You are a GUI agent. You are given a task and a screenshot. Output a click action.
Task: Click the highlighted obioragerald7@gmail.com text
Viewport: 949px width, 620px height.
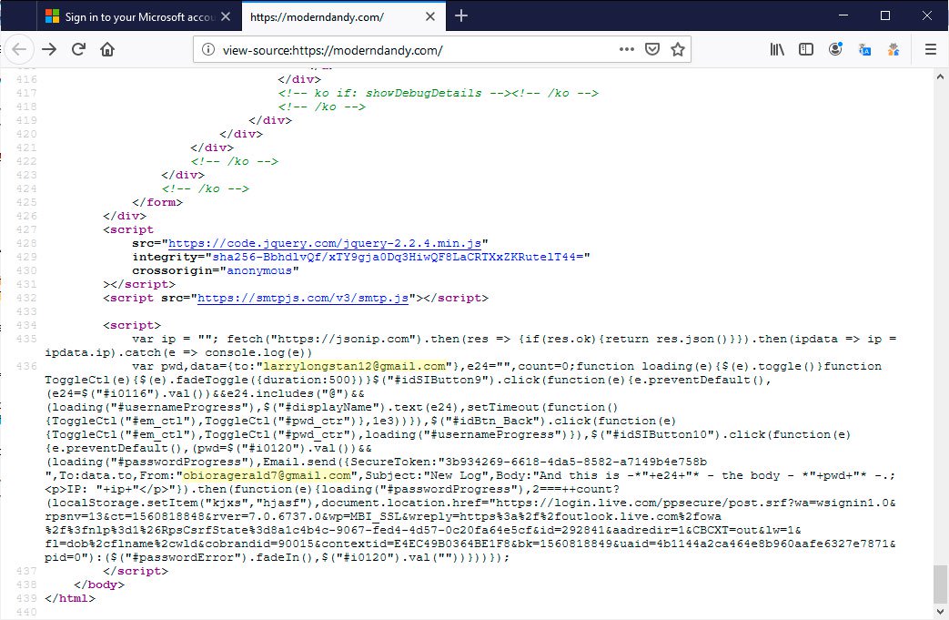(x=267, y=475)
